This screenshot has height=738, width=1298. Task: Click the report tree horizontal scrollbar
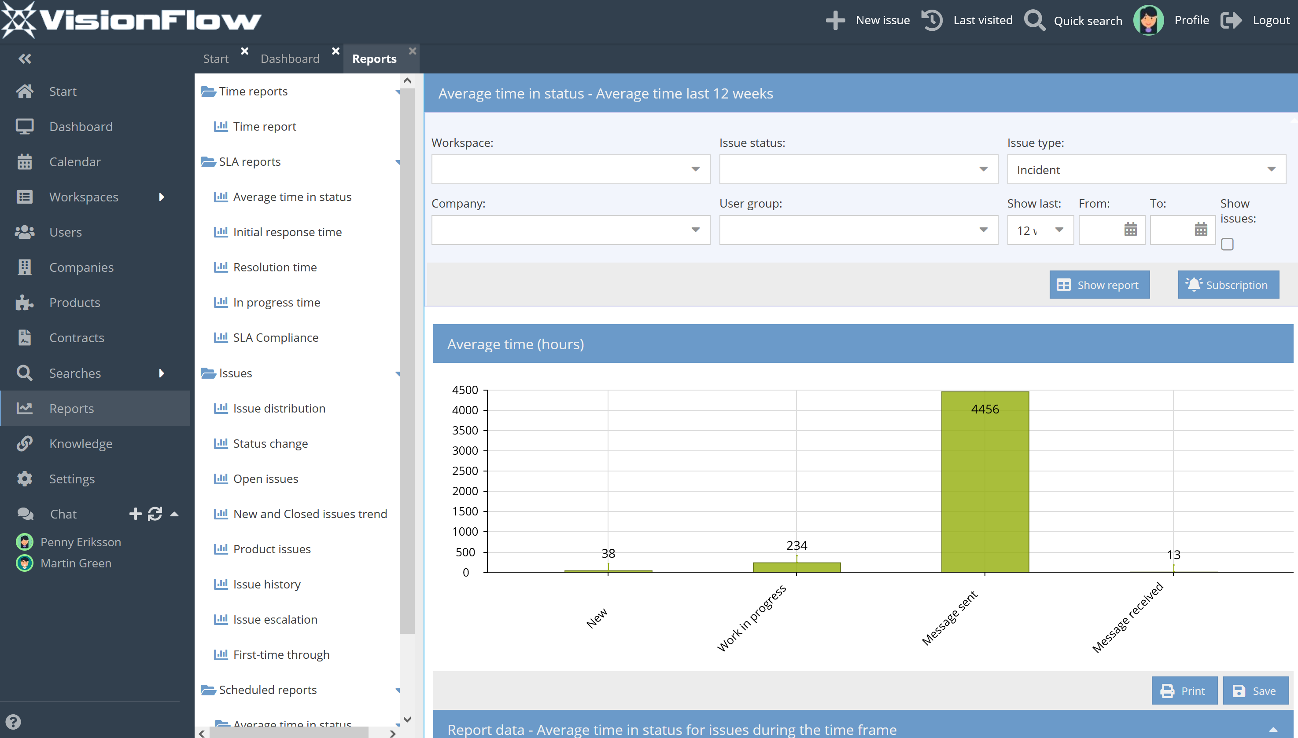click(289, 732)
